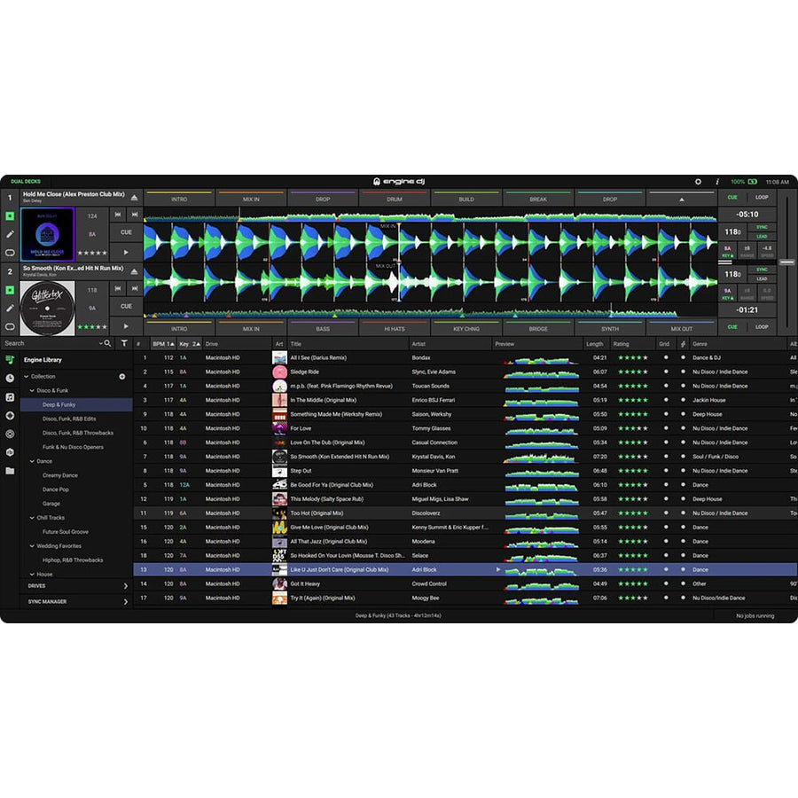Skip to previous track on deck 1
This screenshot has height=798, width=798.
tap(118, 215)
